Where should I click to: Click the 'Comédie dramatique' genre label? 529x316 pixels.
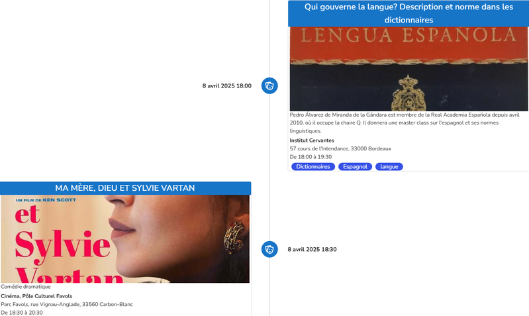click(x=26, y=287)
